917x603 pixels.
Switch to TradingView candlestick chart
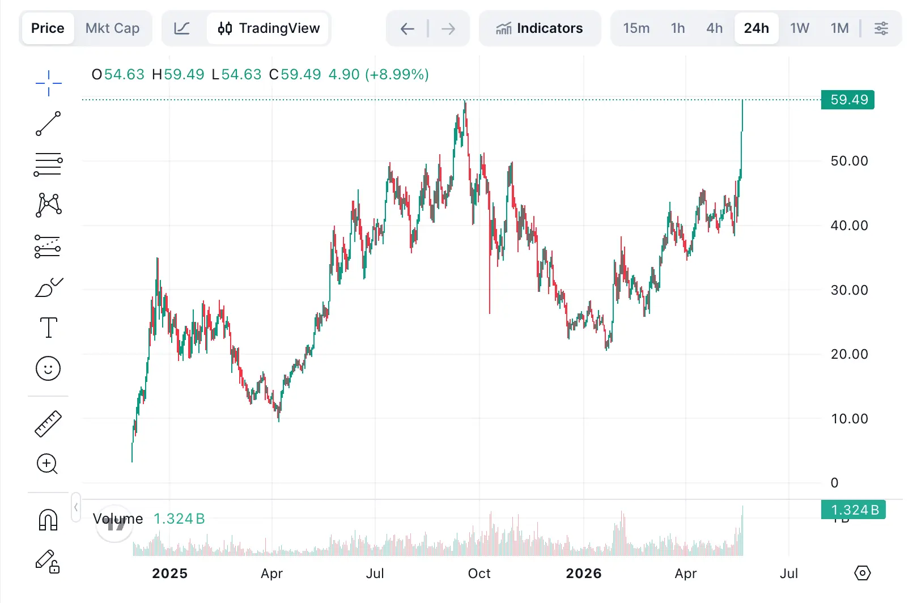(x=269, y=28)
